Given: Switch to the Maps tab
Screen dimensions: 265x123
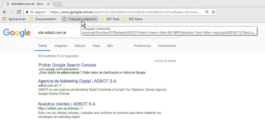Looking at the screenshot, I should coord(96,46).
